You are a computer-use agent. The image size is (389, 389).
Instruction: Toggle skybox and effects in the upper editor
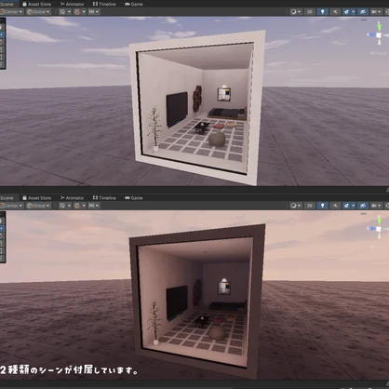point(346,12)
